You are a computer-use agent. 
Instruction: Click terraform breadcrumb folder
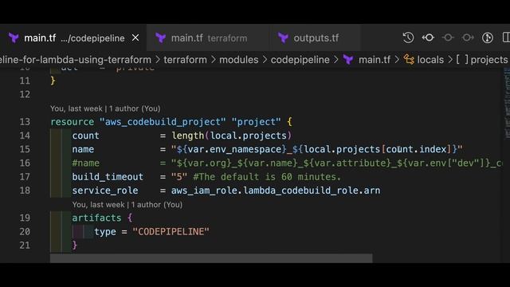[x=185, y=60]
